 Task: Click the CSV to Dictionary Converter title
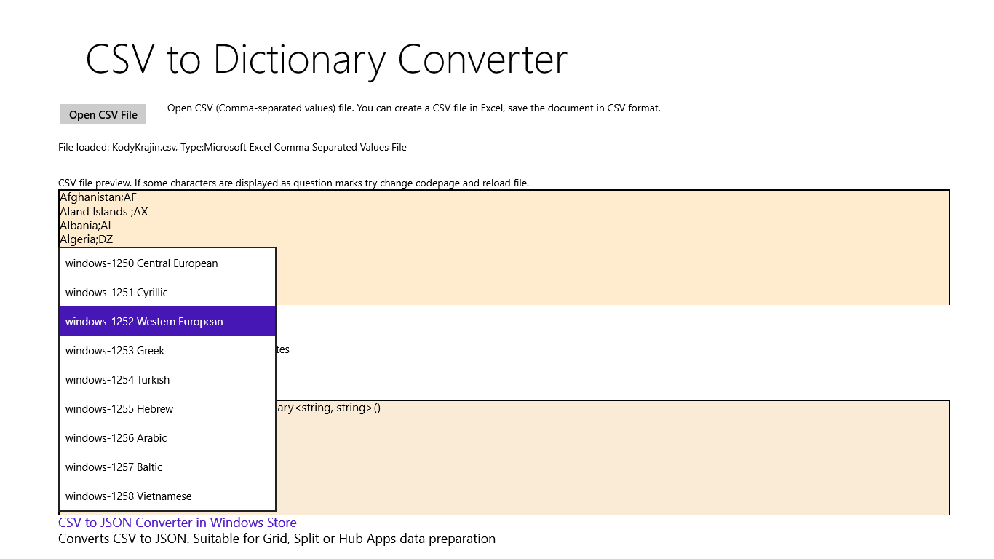(326, 60)
